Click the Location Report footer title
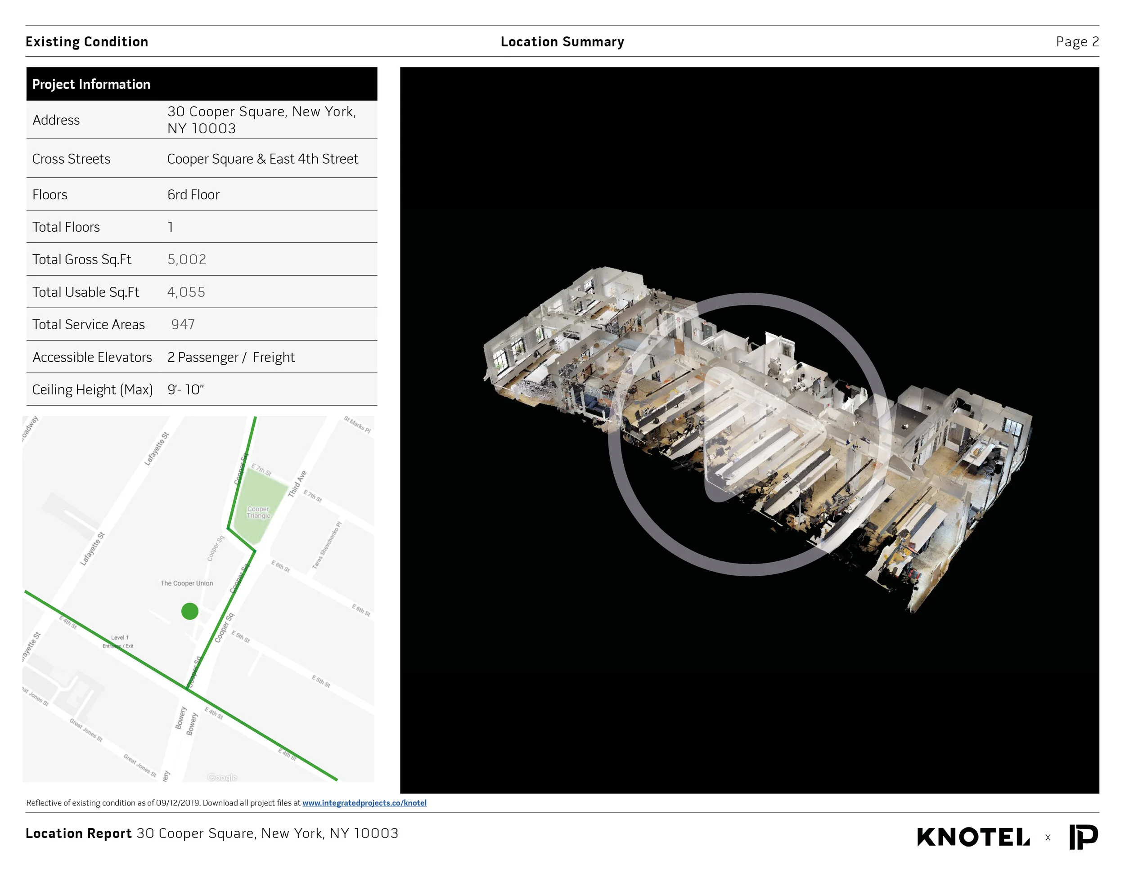Viewport: 1125px width, 869px height. click(79, 833)
